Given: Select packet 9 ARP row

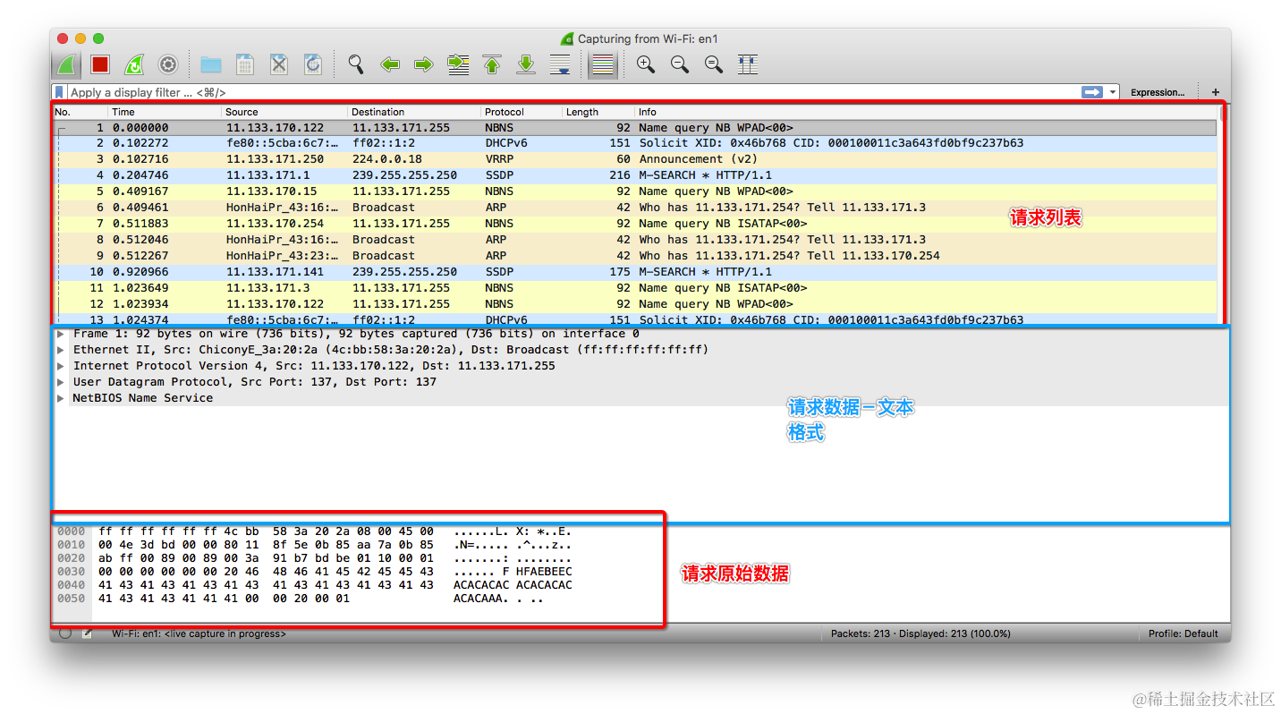Looking at the screenshot, I should point(635,256).
